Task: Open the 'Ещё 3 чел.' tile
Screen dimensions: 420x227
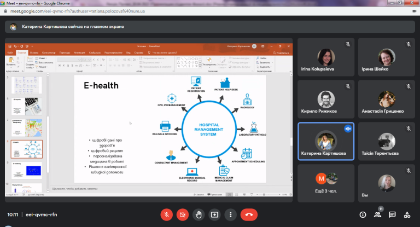Action: (326, 183)
